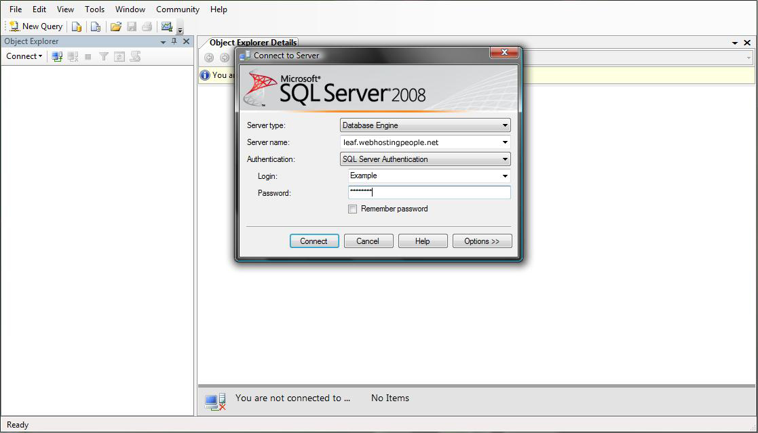Click the Save floppy disk icon
This screenshot has width=758, height=433.
pos(132,26)
